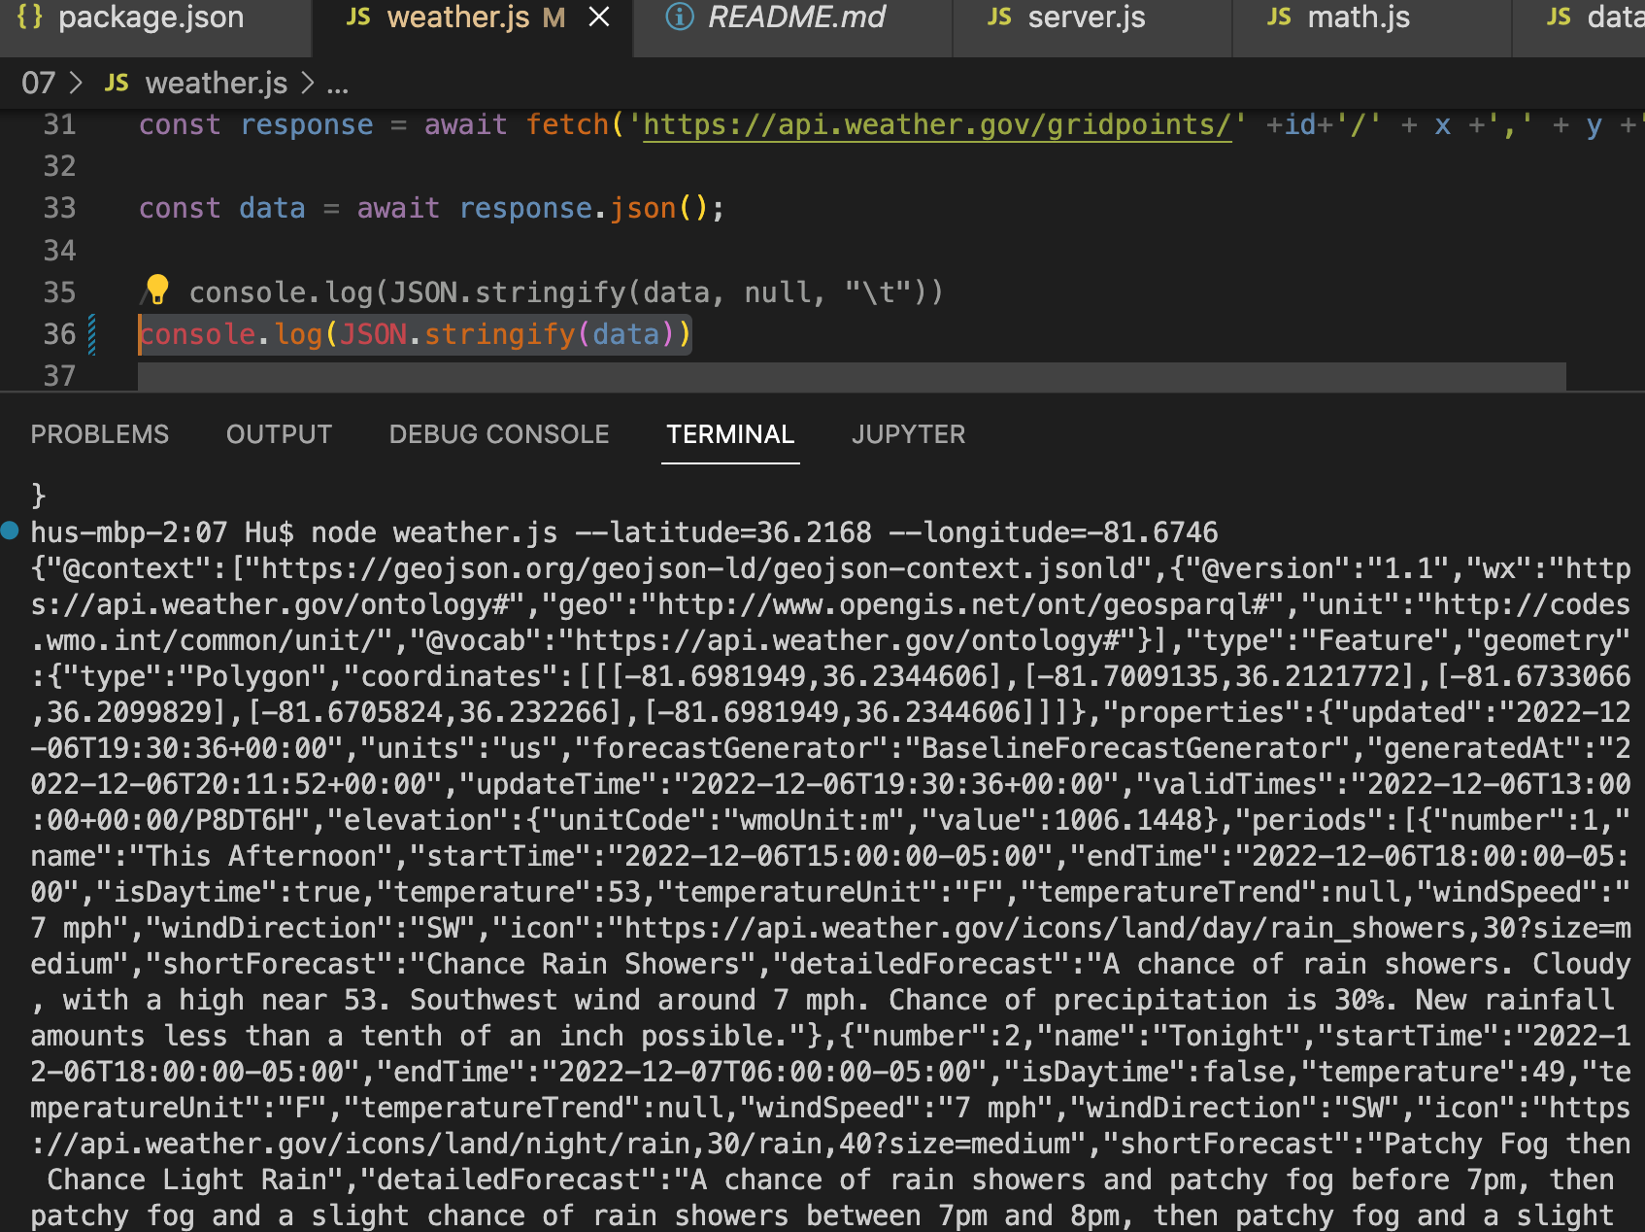The image size is (1645, 1232).
Task: Switch to the PROBLEMS panel tab
Action: [99, 434]
